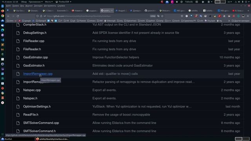Show more bookmarks with the chevron
This screenshot has height=141, width=251.
tap(229, 21)
